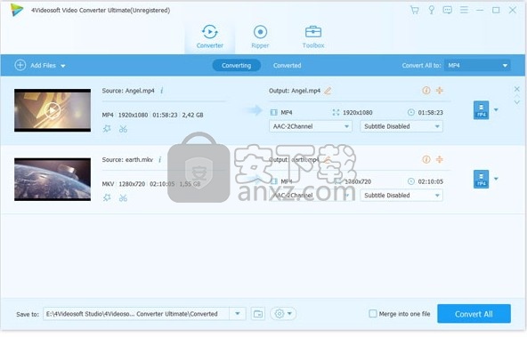Open the shopping cart purchase icon

(415, 10)
